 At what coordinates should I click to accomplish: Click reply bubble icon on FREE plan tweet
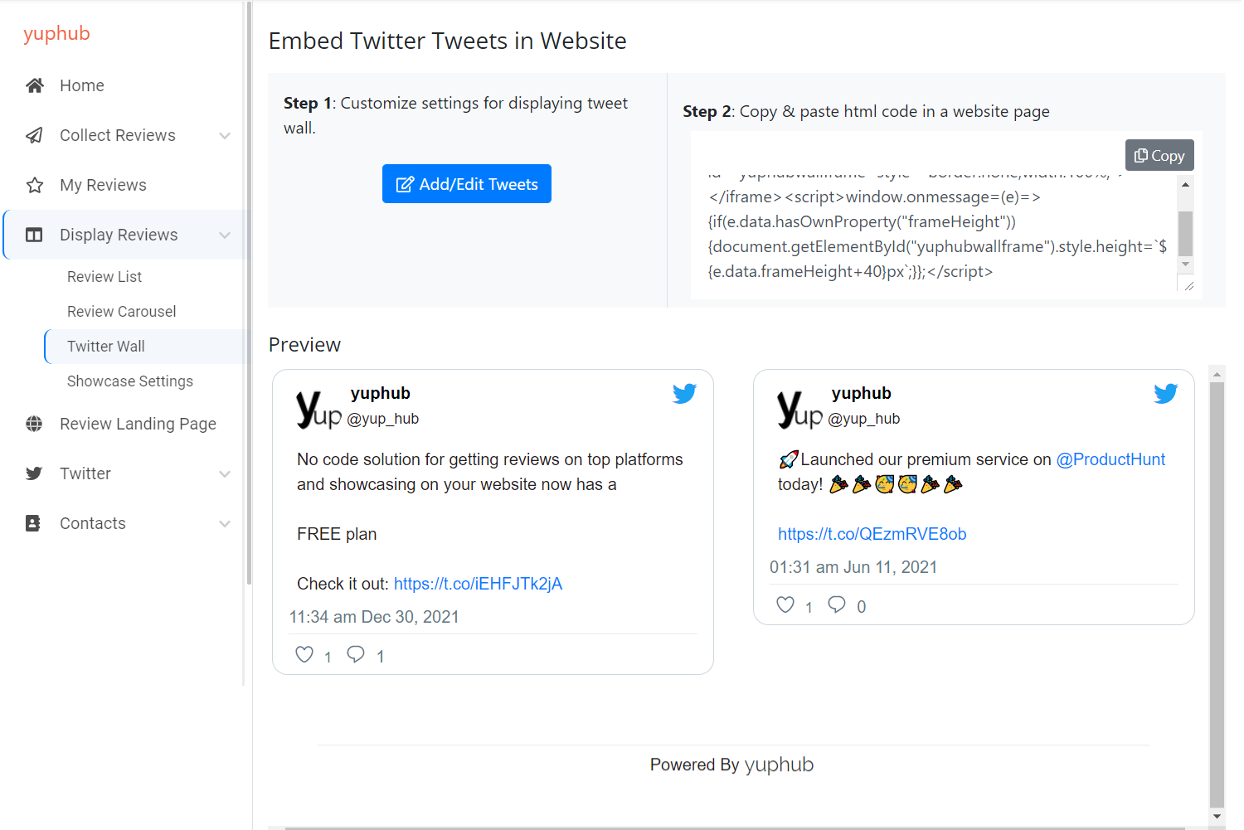[x=356, y=654]
